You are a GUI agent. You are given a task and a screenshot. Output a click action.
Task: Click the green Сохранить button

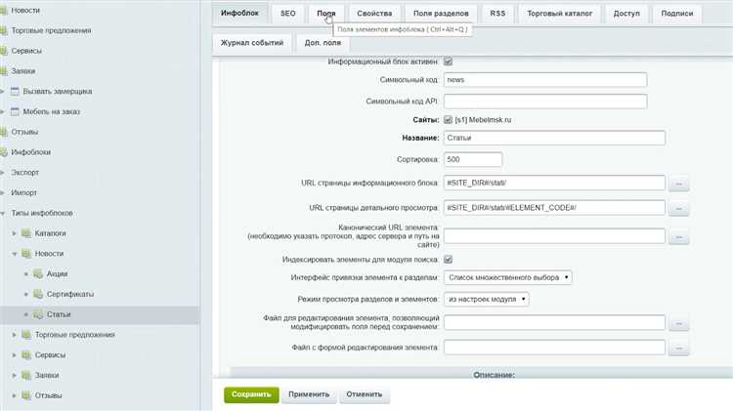coord(251,394)
